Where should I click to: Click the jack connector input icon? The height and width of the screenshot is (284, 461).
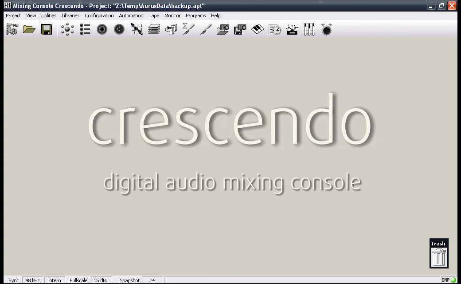point(102,29)
